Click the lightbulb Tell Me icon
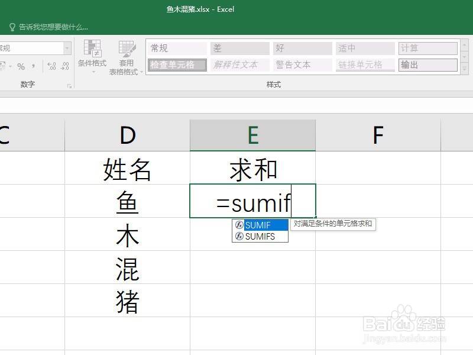 click(12, 27)
